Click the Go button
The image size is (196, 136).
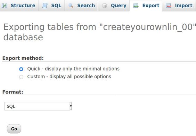(x=14, y=129)
